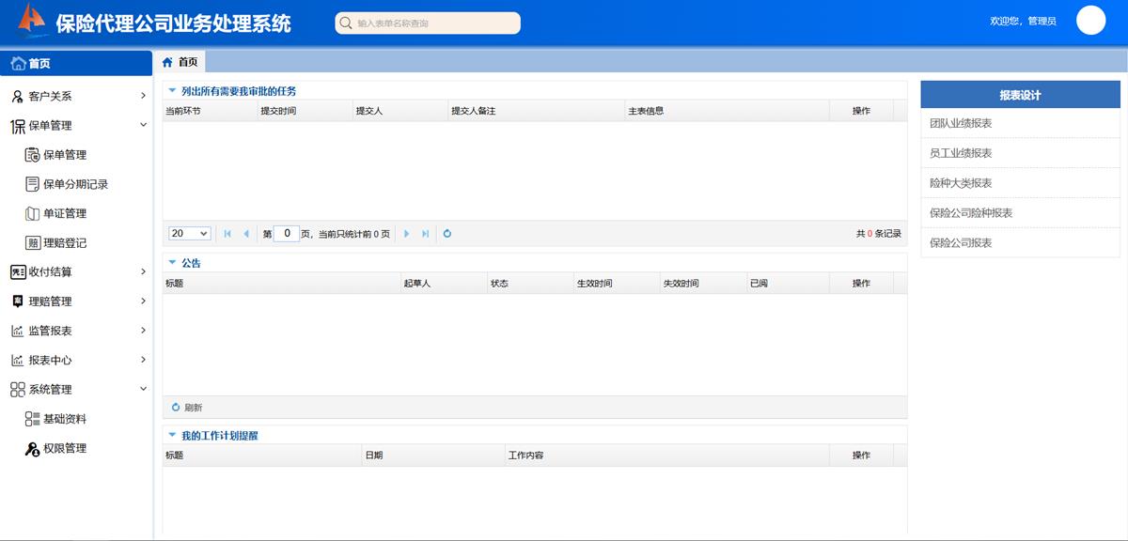
Task: Refresh the approval tasks grid
Action: point(447,234)
